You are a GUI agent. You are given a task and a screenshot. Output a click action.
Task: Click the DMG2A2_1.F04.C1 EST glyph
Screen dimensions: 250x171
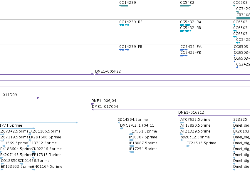tap(122, 128)
